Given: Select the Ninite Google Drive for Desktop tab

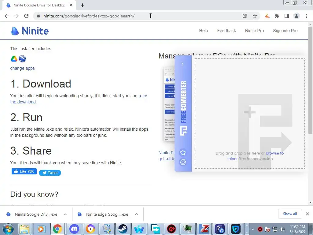Looking at the screenshot, I should click(39, 6).
